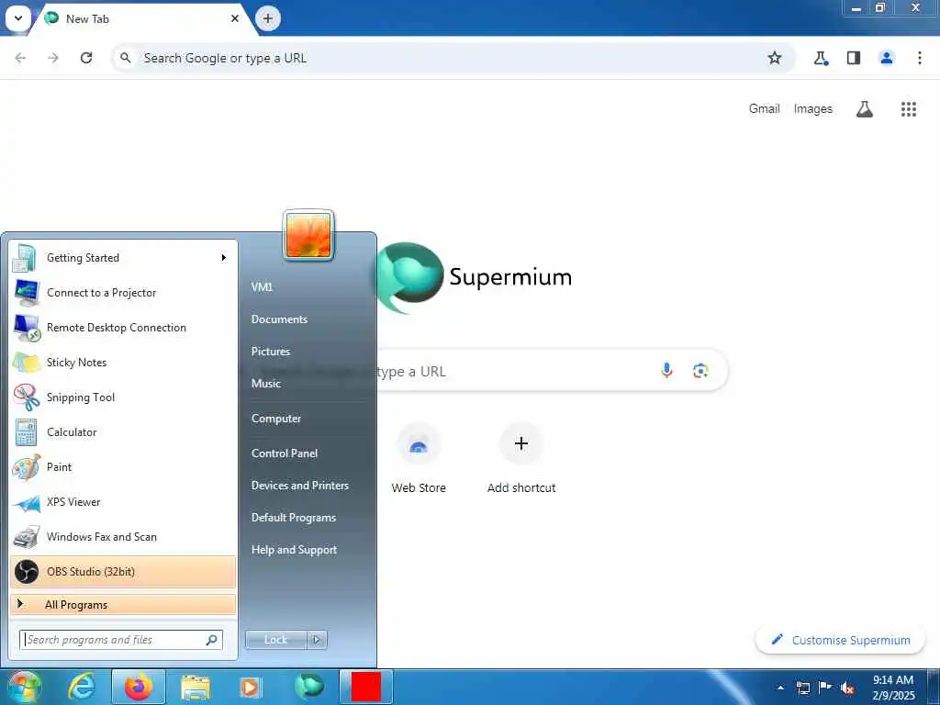Image resolution: width=940 pixels, height=705 pixels.
Task: Open Devices and Printers
Action: [x=300, y=486]
